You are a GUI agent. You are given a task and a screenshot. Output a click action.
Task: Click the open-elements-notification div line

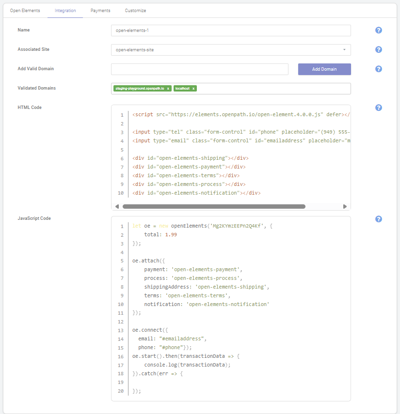click(196, 193)
